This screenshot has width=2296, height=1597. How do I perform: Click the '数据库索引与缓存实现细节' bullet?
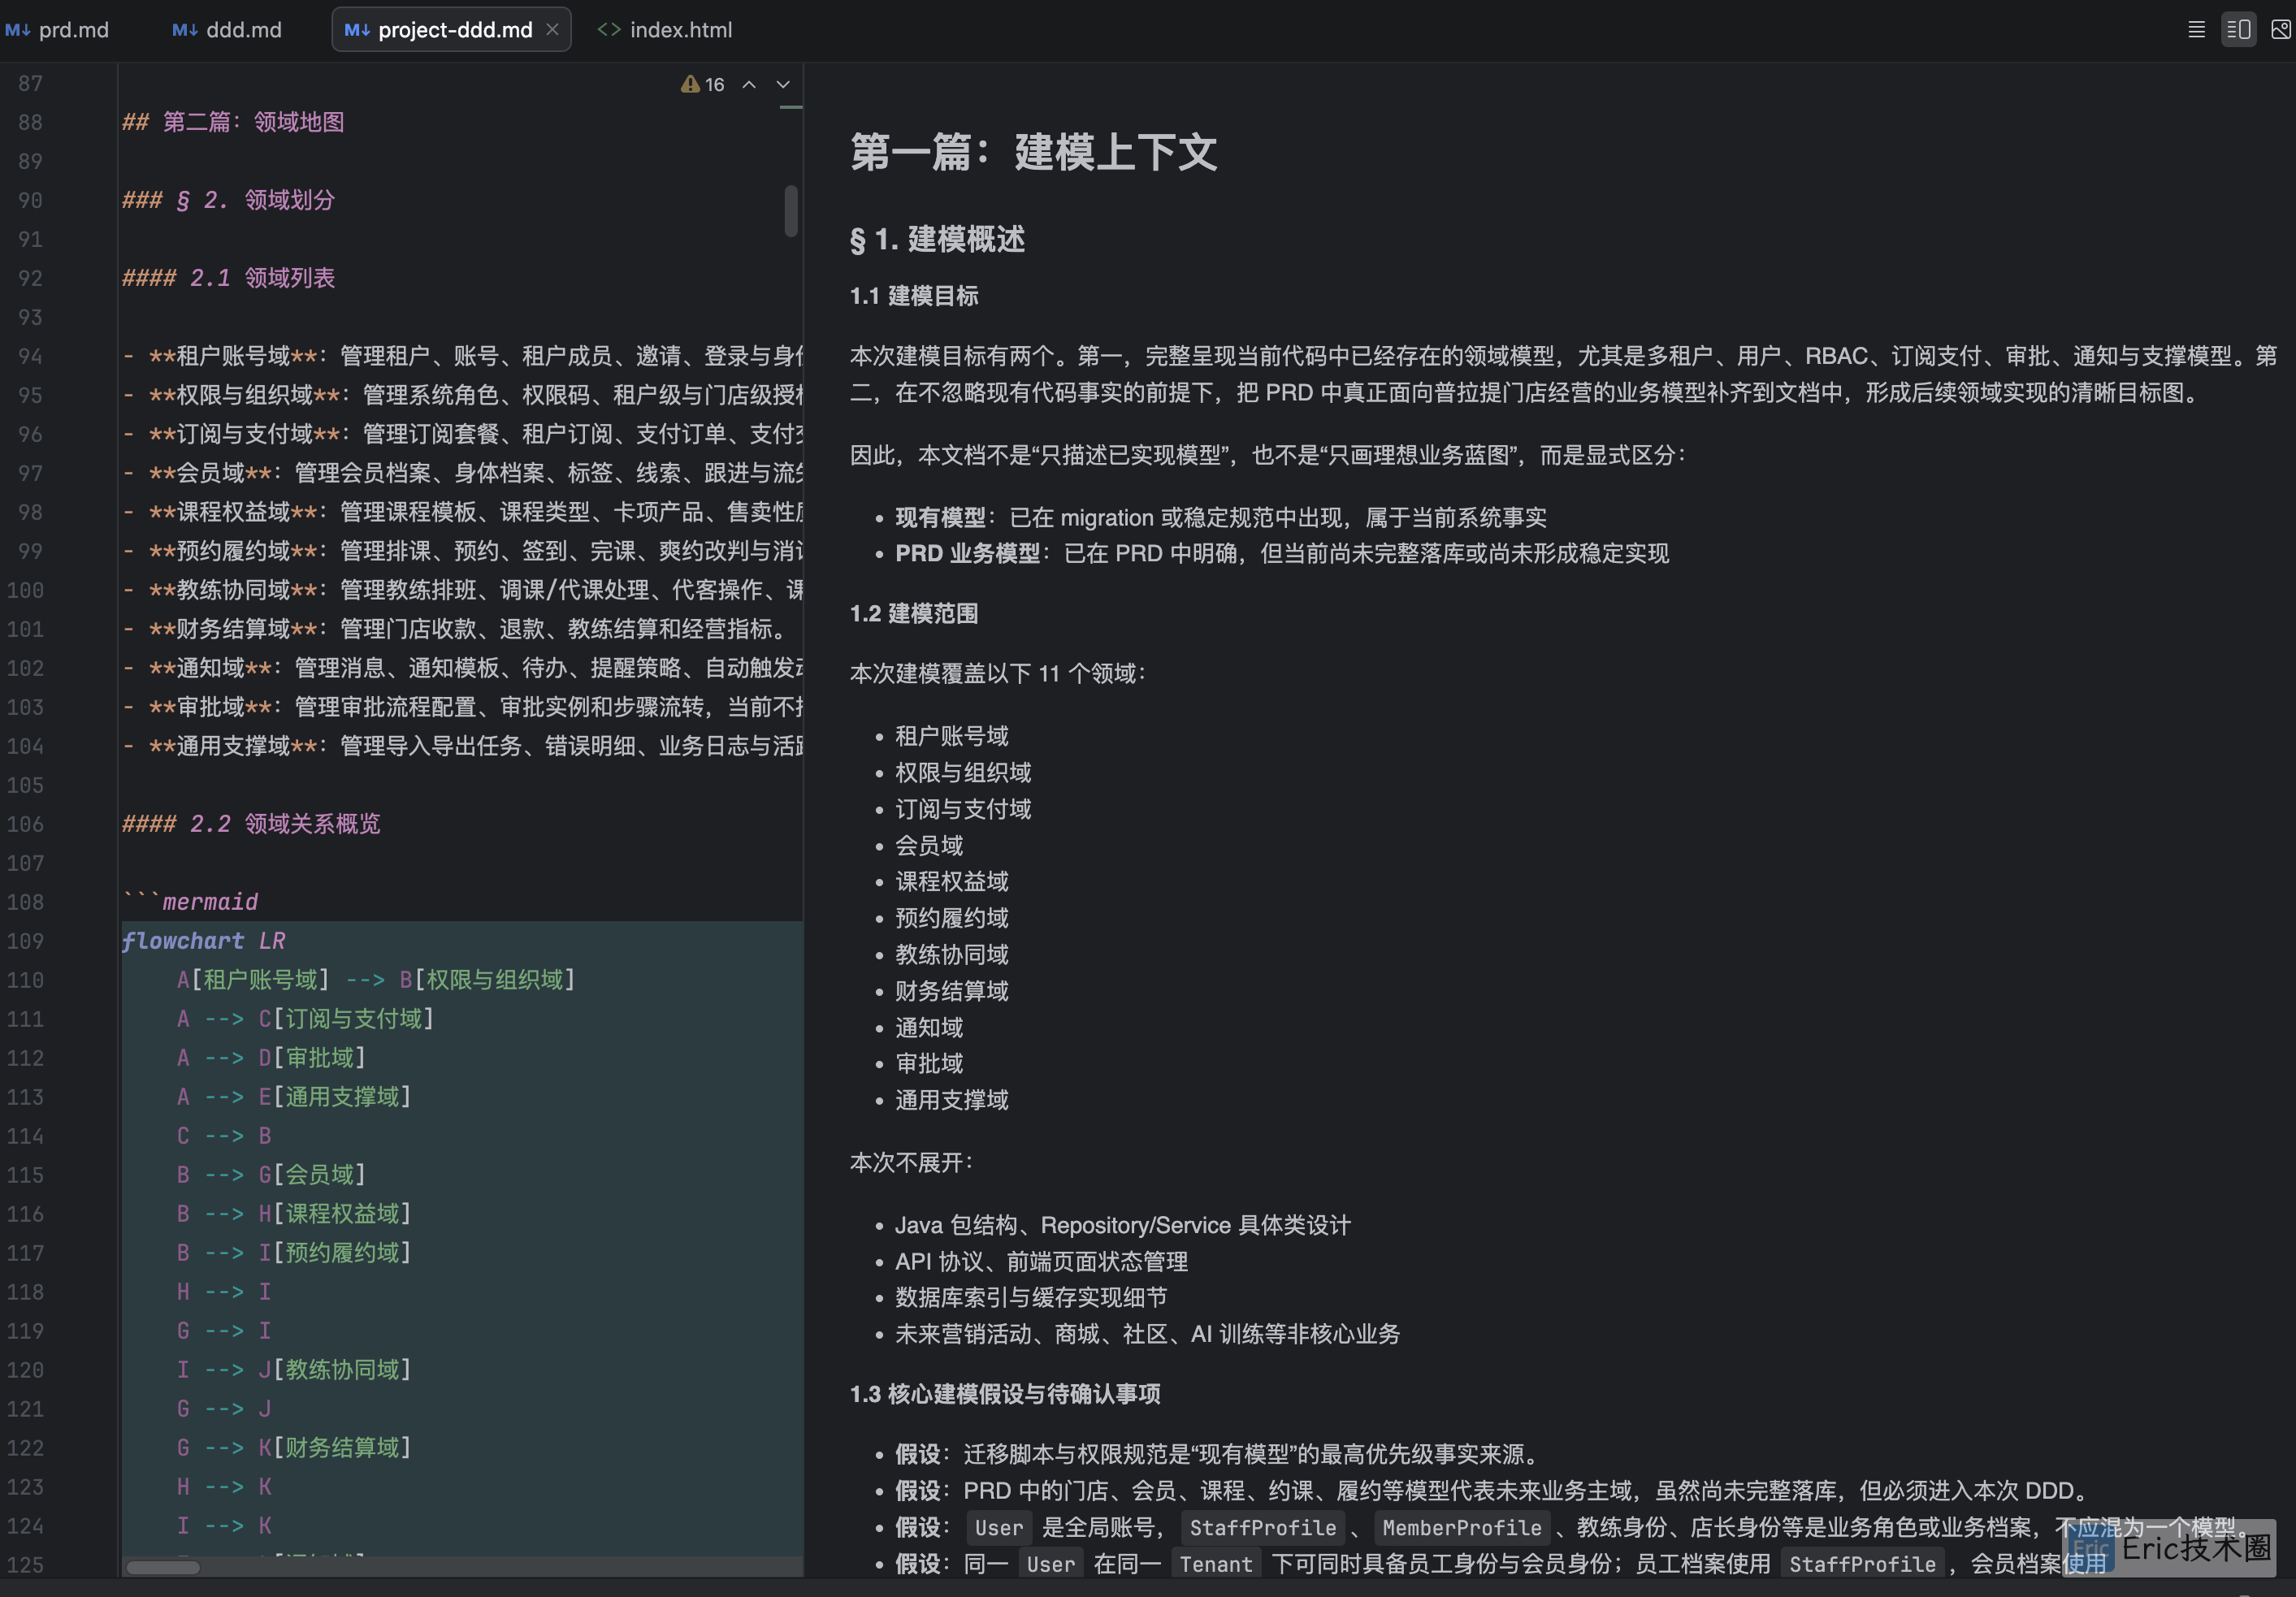coord(1031,1298)
